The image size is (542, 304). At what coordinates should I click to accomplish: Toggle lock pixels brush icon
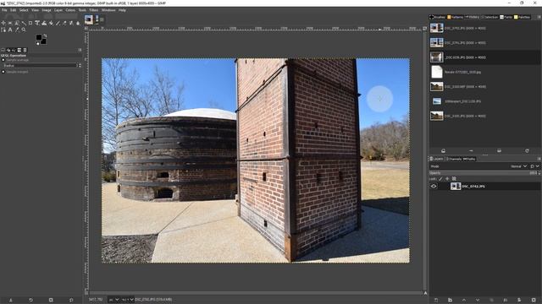440,178
